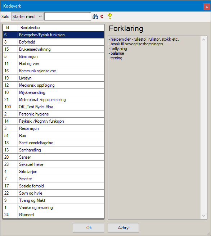
Task: Cancel with the Avbryt button
Action: [123, 228]
